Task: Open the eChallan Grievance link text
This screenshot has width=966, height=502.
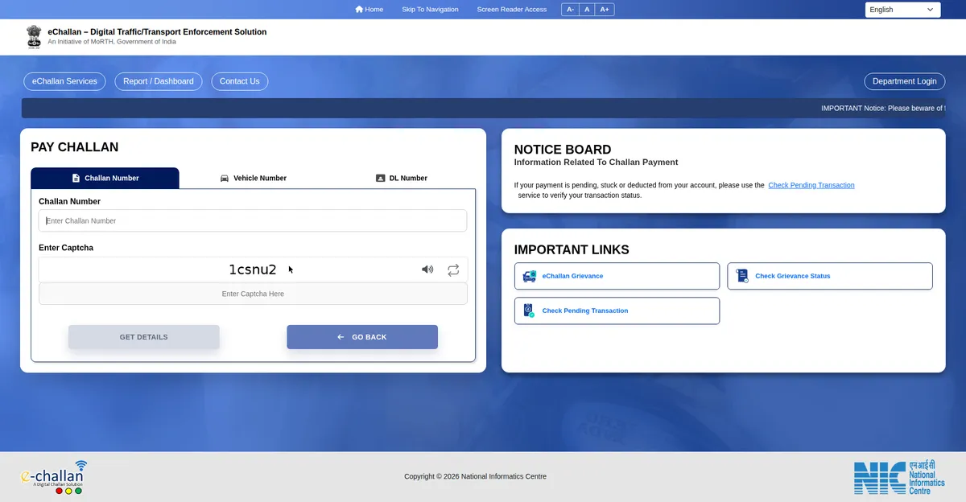Action: click(x=572, y=276)
